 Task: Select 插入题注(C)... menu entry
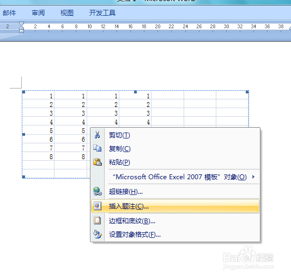[175, 206]
